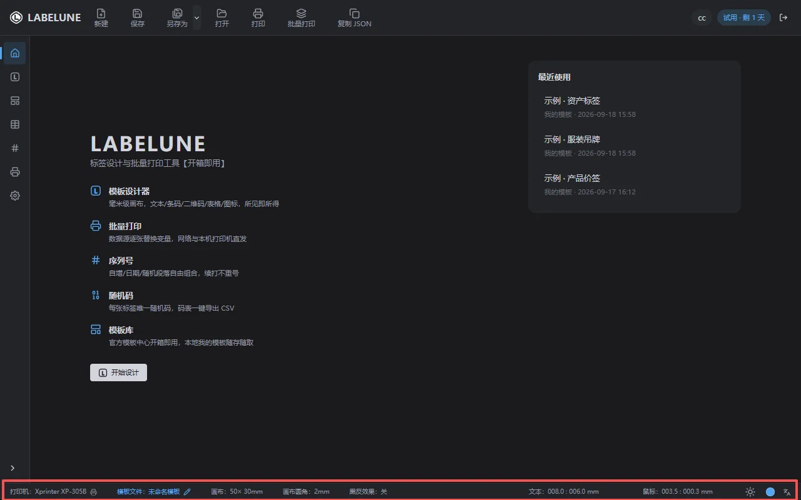Viewport: 801px width, 500px height.
Task: Open the data table sidebar icon
Action: (15, 124)
